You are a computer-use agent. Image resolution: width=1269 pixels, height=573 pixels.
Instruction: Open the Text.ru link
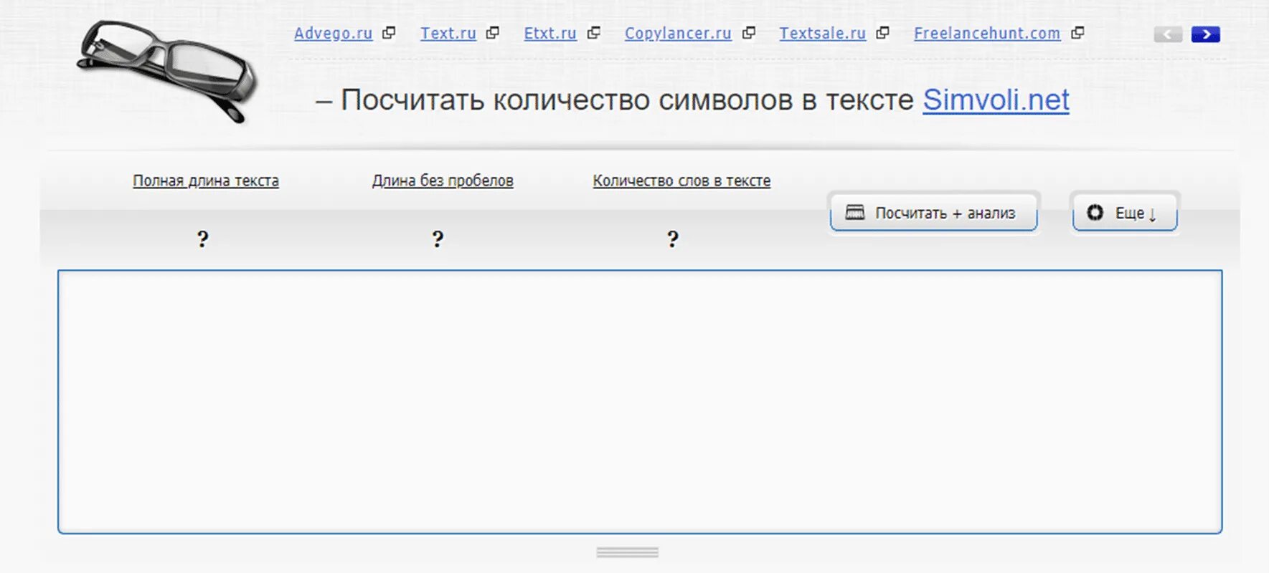448,33
